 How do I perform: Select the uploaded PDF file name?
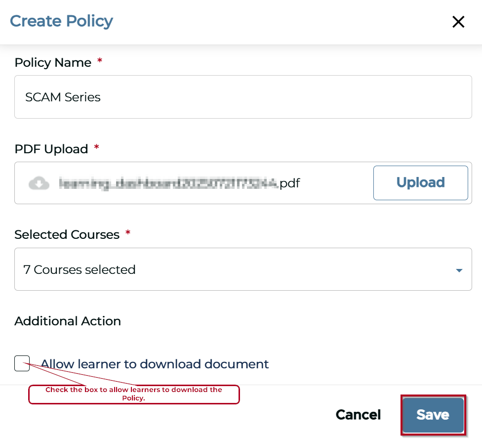179,183
